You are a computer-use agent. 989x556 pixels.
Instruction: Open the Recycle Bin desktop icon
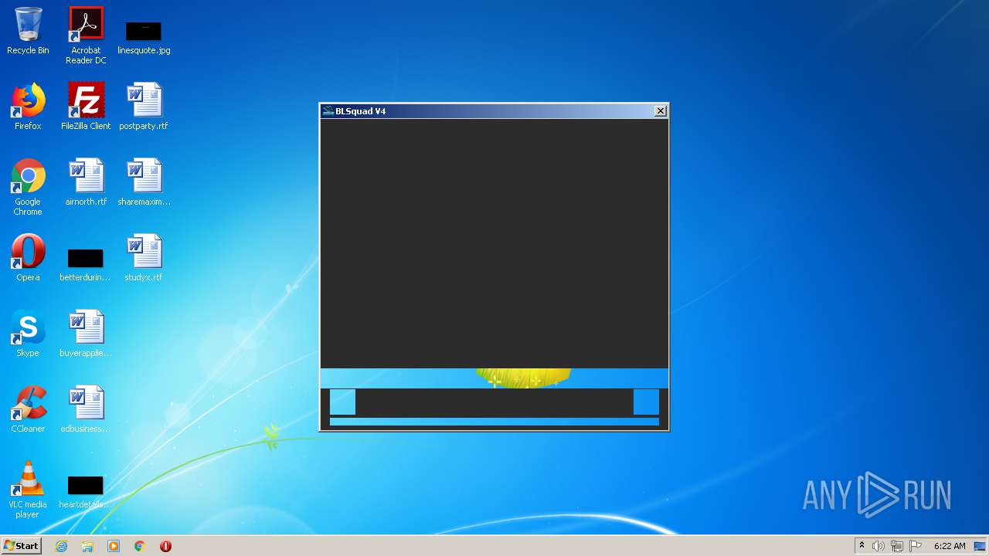[x=28, y=31]
